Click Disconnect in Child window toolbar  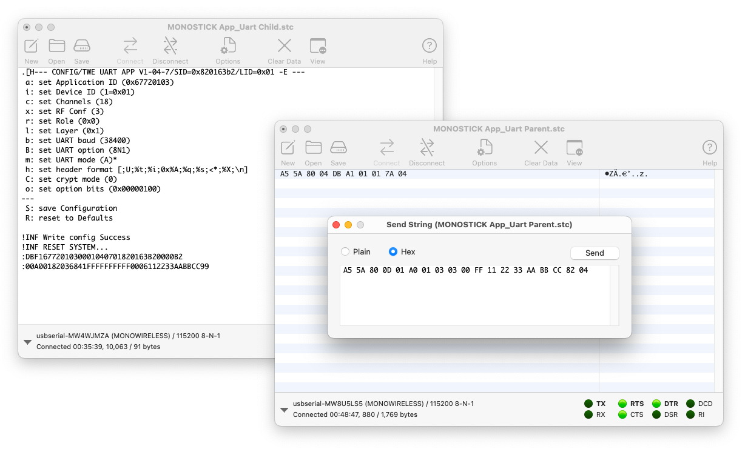170,47
